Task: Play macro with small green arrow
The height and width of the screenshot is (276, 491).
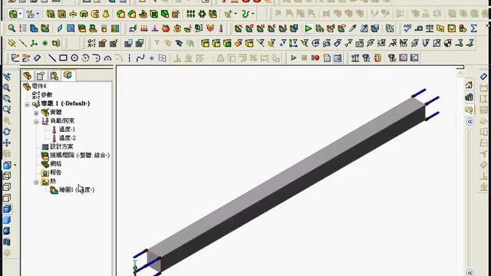Action: 293,58
